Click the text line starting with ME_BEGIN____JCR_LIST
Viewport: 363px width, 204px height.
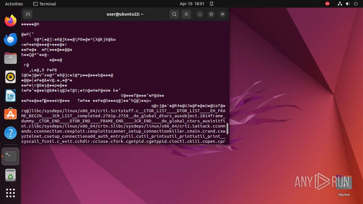coord(123,116)
